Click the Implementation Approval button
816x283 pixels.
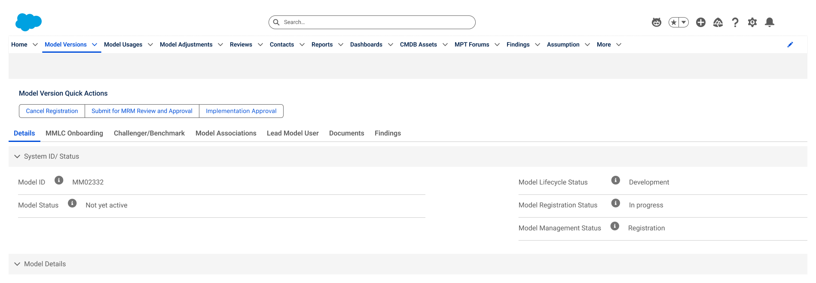241,111
